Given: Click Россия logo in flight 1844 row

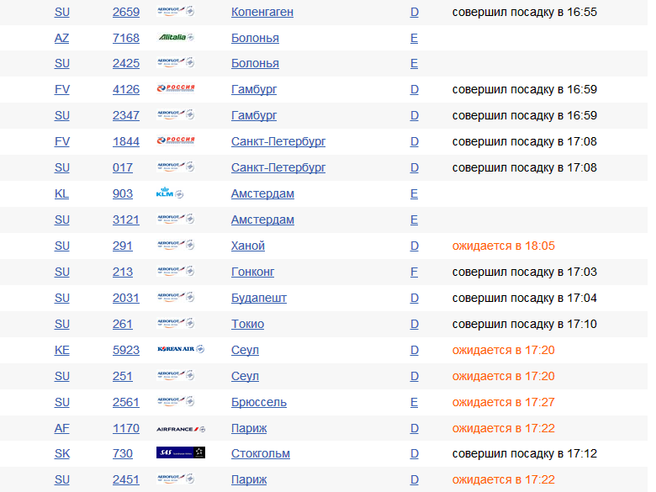Looking at the screenshot, I should click(x=176, y=141).
